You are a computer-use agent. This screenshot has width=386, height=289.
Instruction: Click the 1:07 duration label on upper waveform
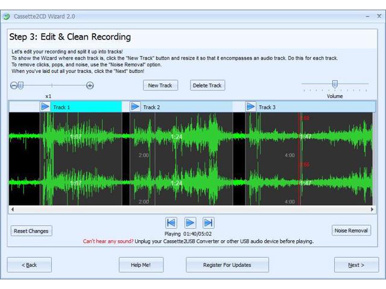coord(76,137)
